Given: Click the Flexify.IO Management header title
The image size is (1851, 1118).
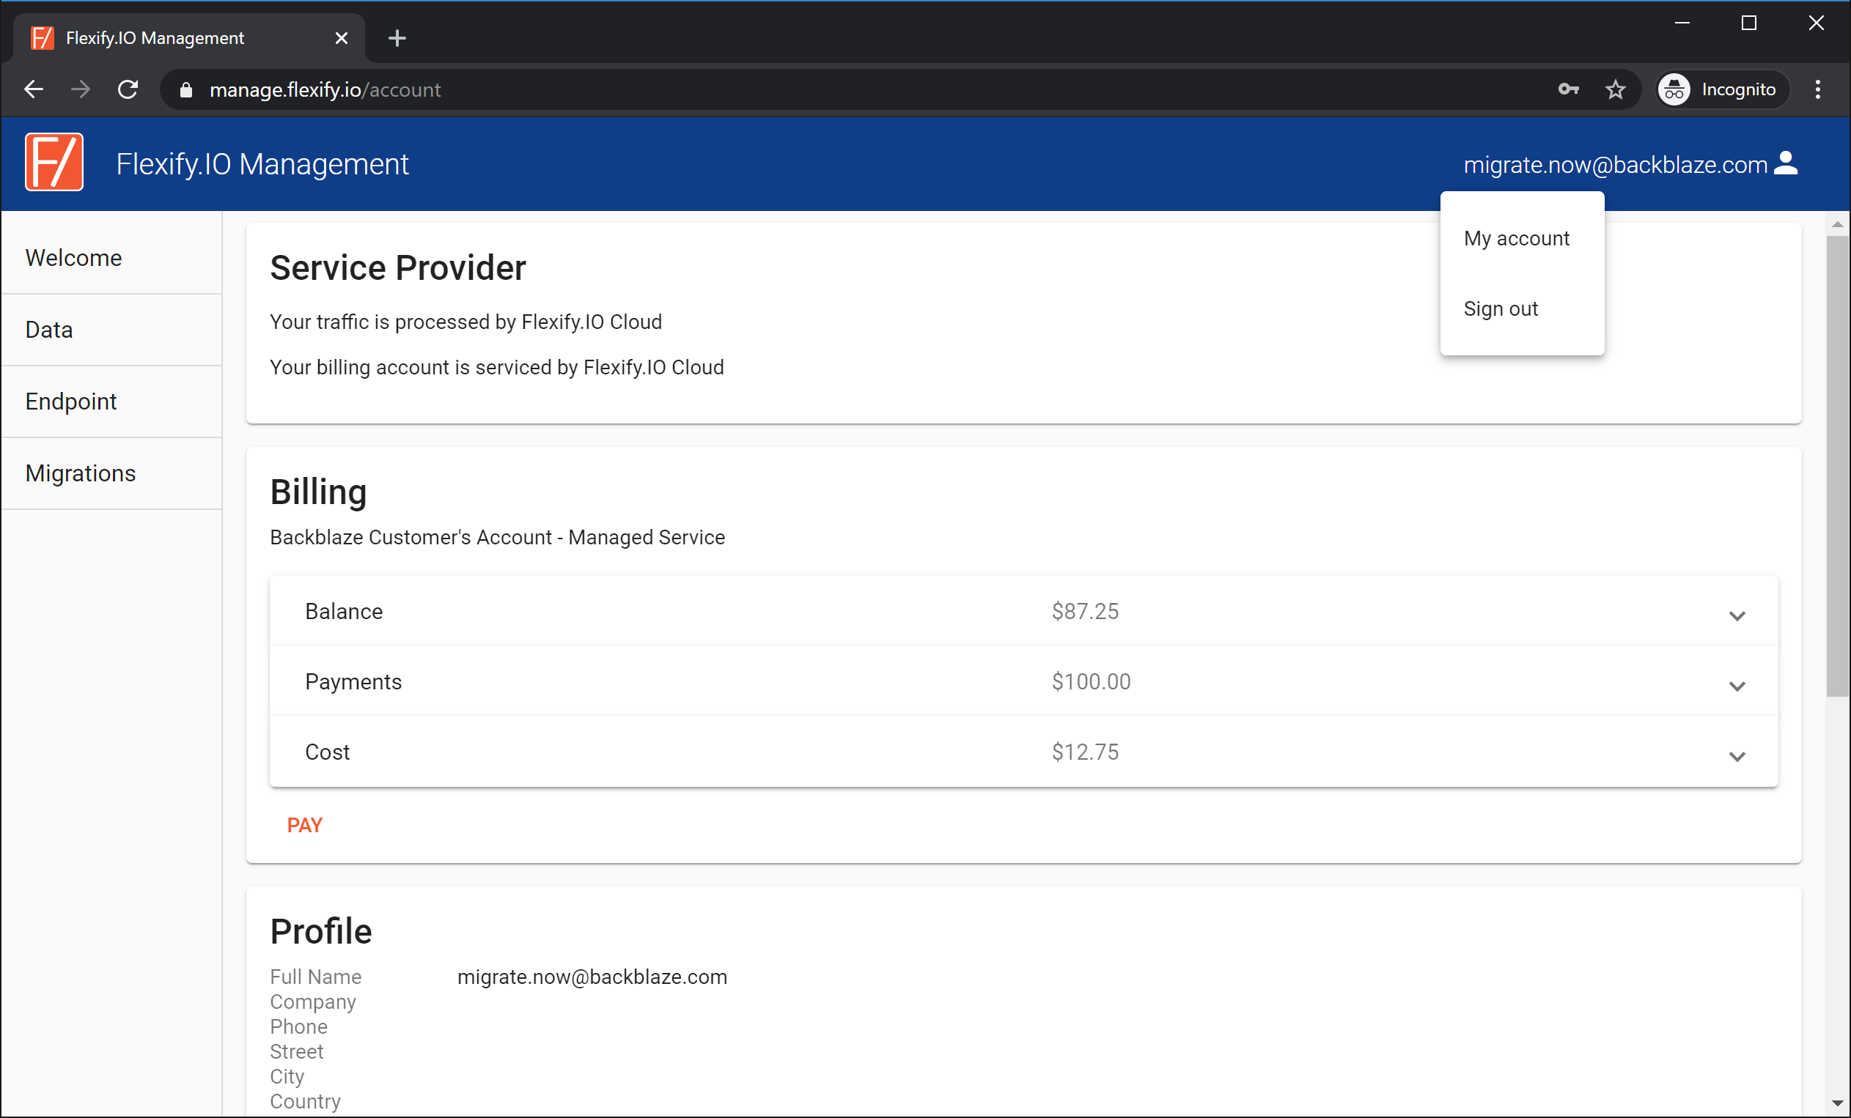Looking at the screenshot, I should click(x=262, y=163).
